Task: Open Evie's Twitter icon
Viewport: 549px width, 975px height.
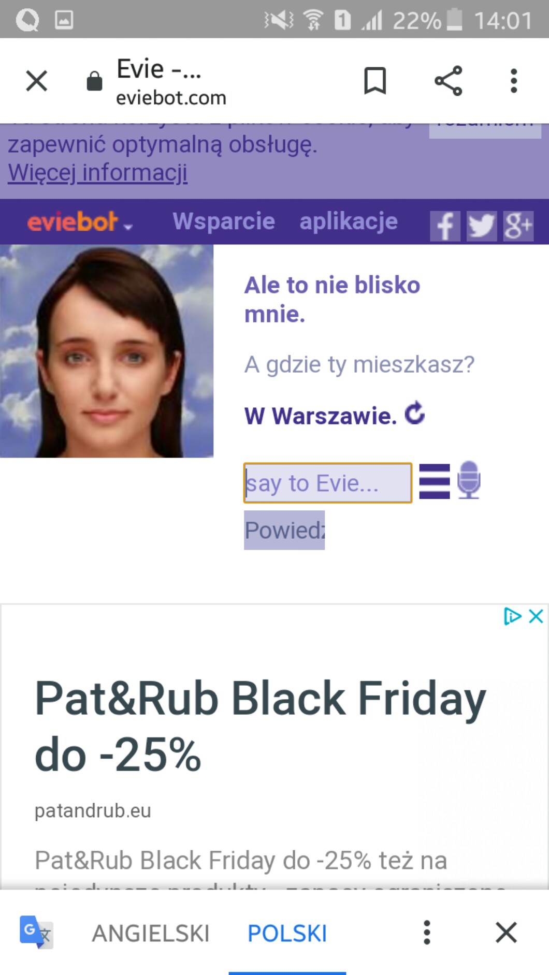Action: pos(482,226)
